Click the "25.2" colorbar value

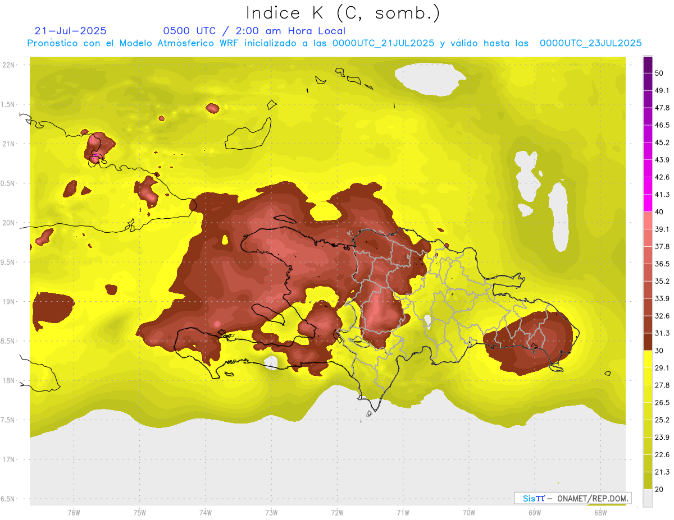click(662, 420)
